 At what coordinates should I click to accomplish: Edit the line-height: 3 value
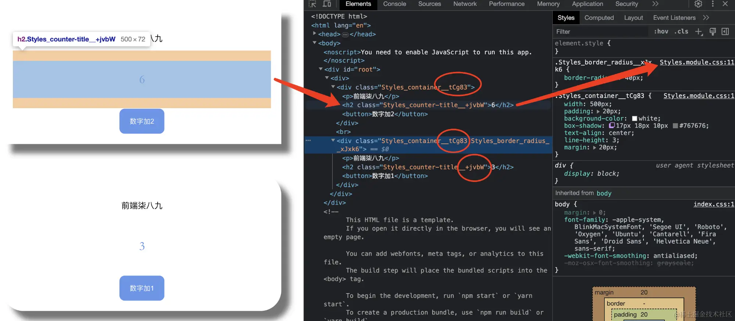[614, 140]
